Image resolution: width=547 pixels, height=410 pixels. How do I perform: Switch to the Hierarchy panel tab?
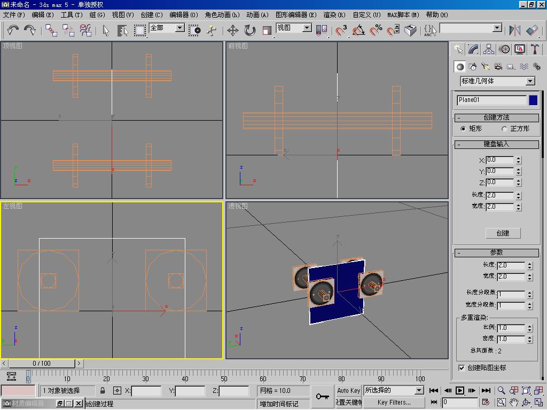point(489,49)
